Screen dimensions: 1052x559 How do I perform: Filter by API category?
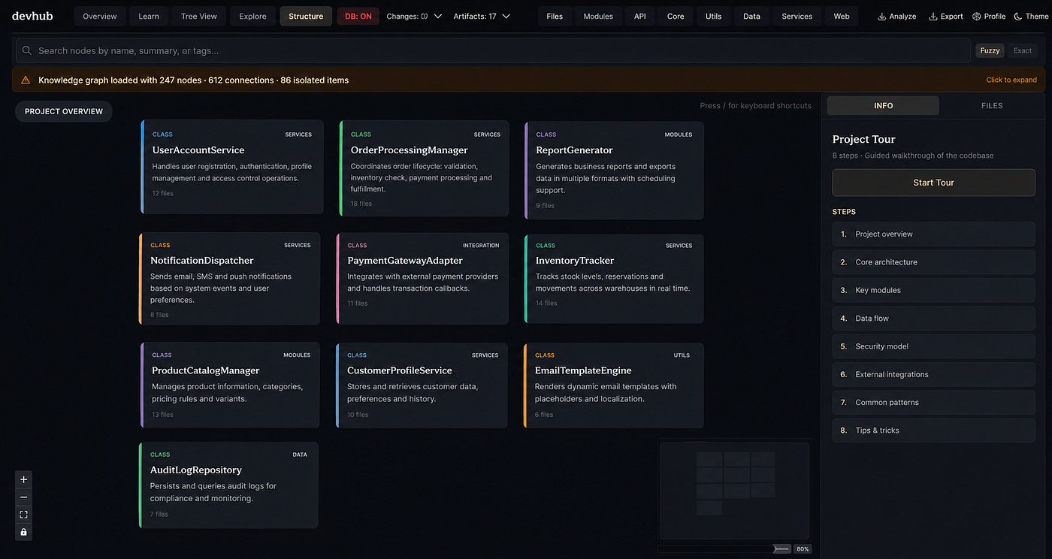pyautogui.click(x=639, y=16)
